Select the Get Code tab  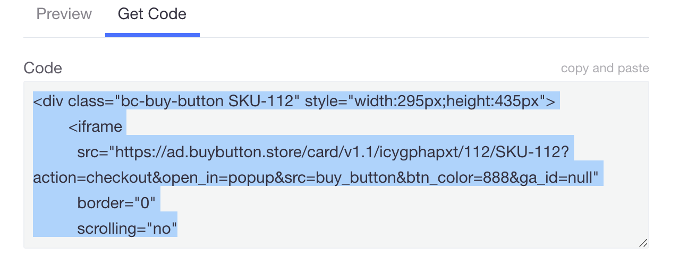click(152, 14)
